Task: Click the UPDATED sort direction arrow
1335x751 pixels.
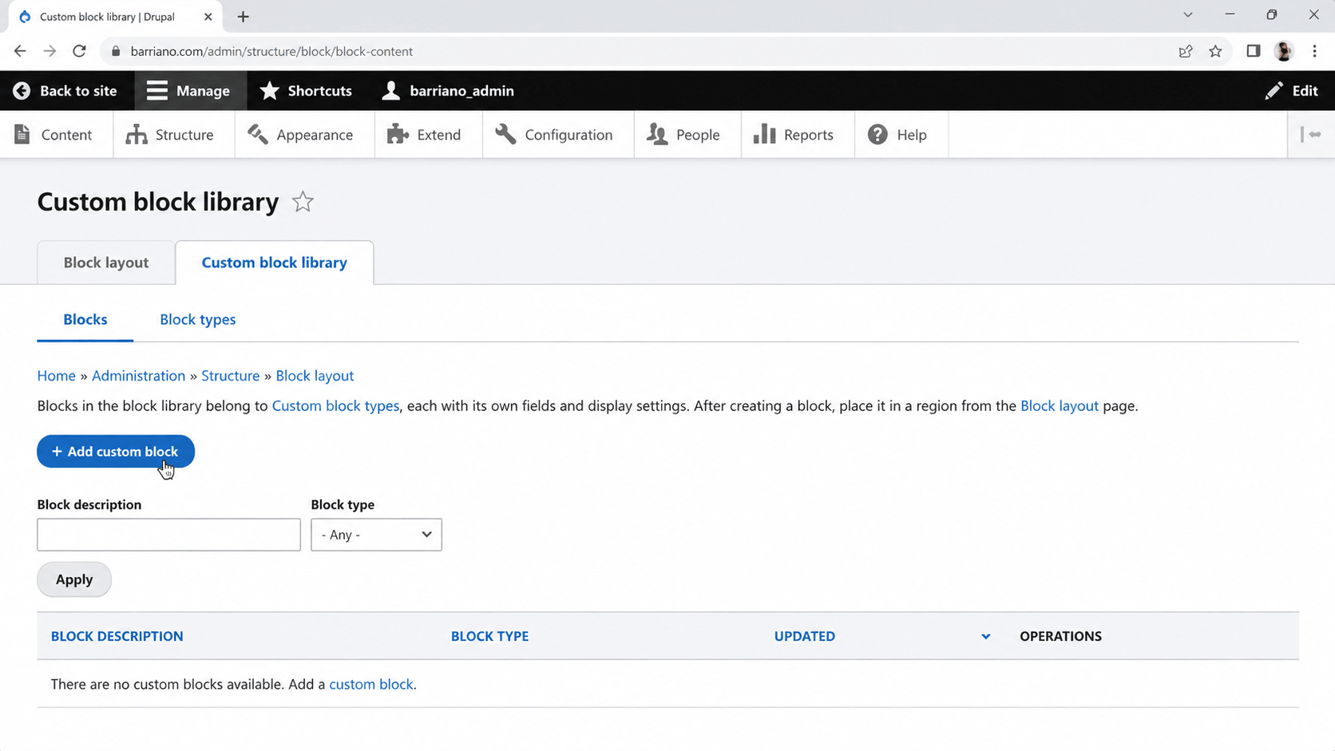Action: pyautogui.click(x=985, y=637)
